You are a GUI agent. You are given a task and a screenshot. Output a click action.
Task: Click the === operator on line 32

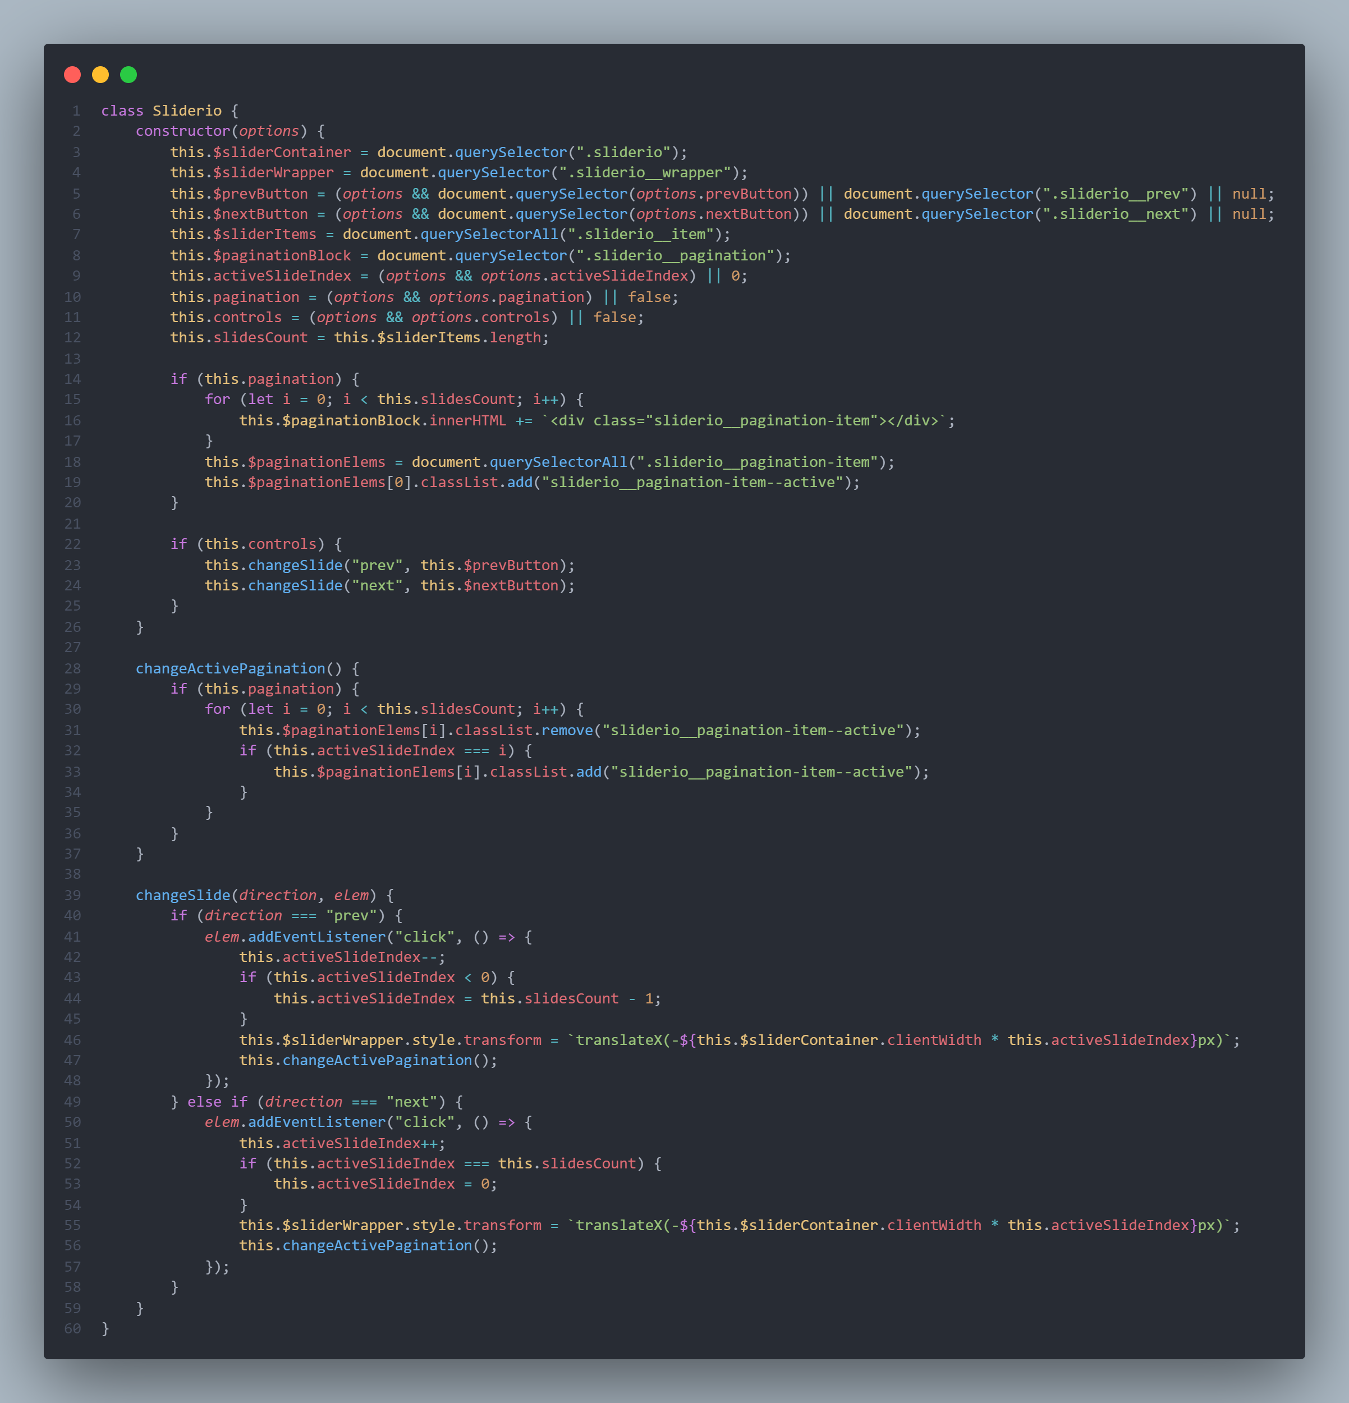coord(476,750)
